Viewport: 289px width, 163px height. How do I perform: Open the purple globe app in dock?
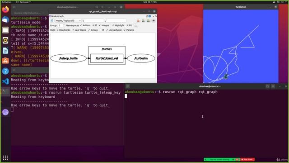5,112
